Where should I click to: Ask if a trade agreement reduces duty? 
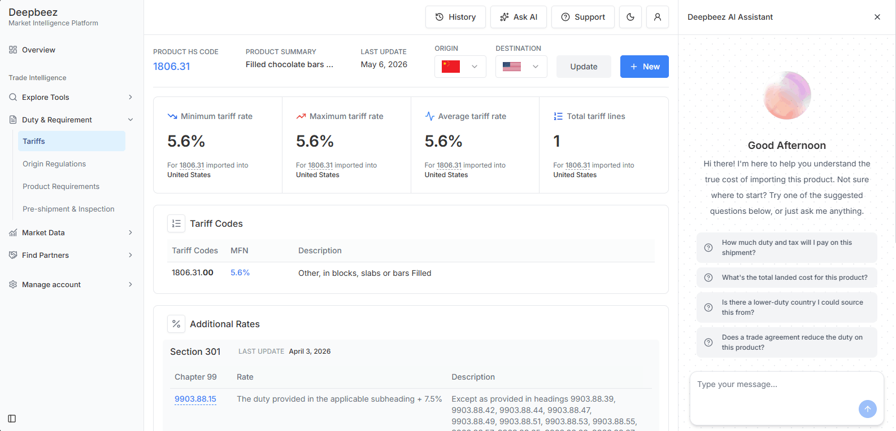tap(787, 342)
